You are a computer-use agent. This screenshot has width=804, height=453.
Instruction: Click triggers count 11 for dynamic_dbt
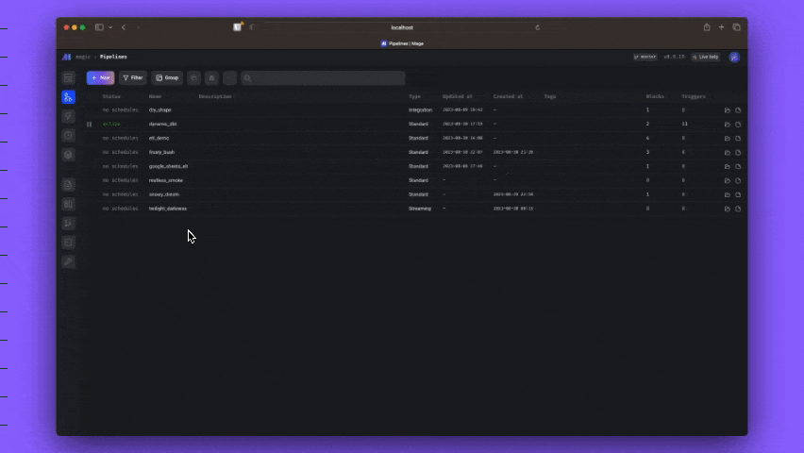(x=684, y=125)
